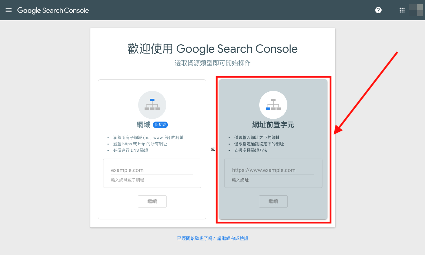Open the help question mark icon
This screenshot has height=255, width=425.
click(x=378, y=10)
